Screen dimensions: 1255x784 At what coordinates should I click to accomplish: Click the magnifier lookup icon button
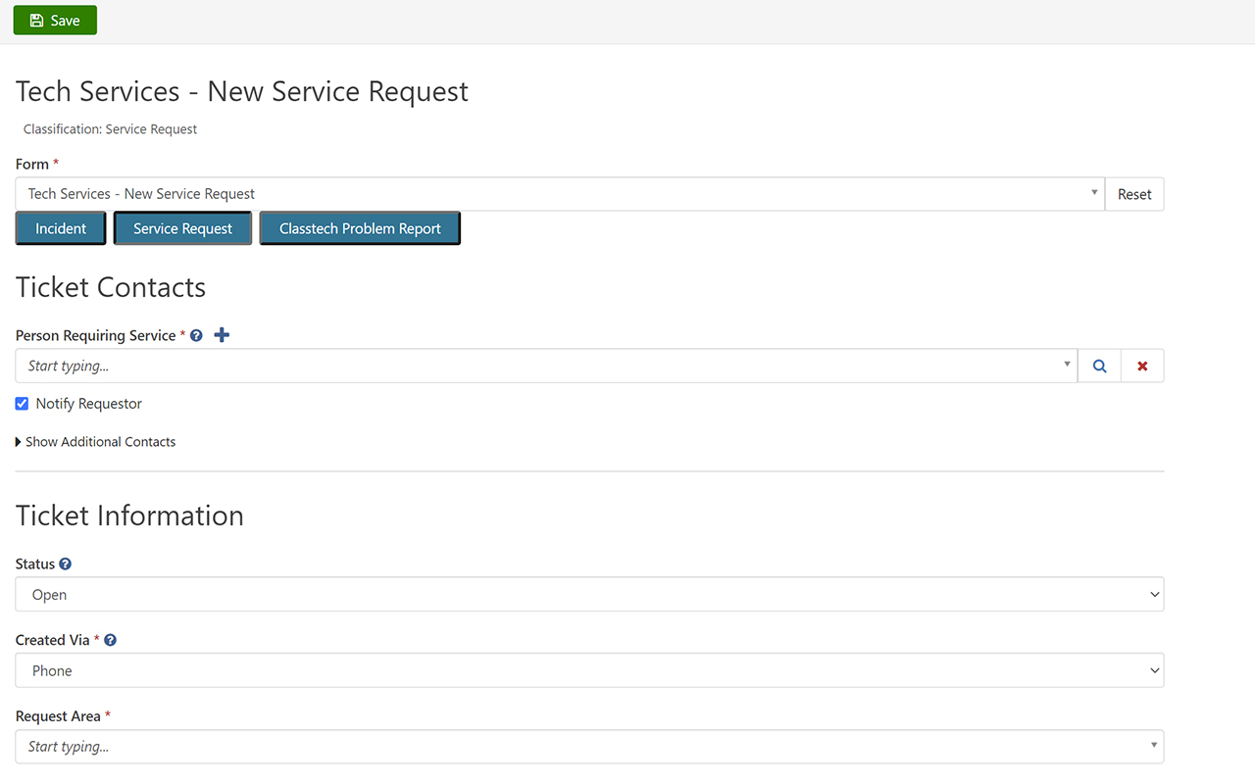[1099, 366]
